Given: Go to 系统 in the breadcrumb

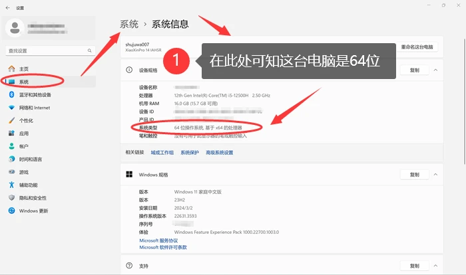Looking at the screenshot, I should click(129, 24).
